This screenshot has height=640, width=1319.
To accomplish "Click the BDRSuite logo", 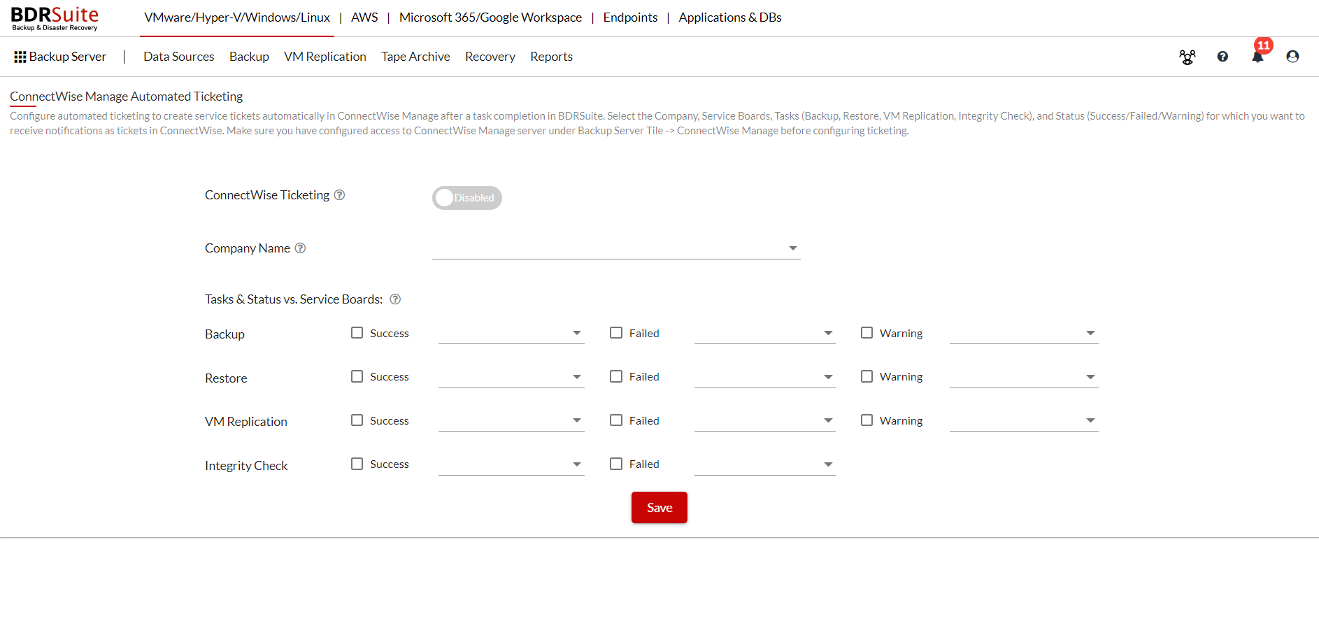I will click(x=55, y=18).
